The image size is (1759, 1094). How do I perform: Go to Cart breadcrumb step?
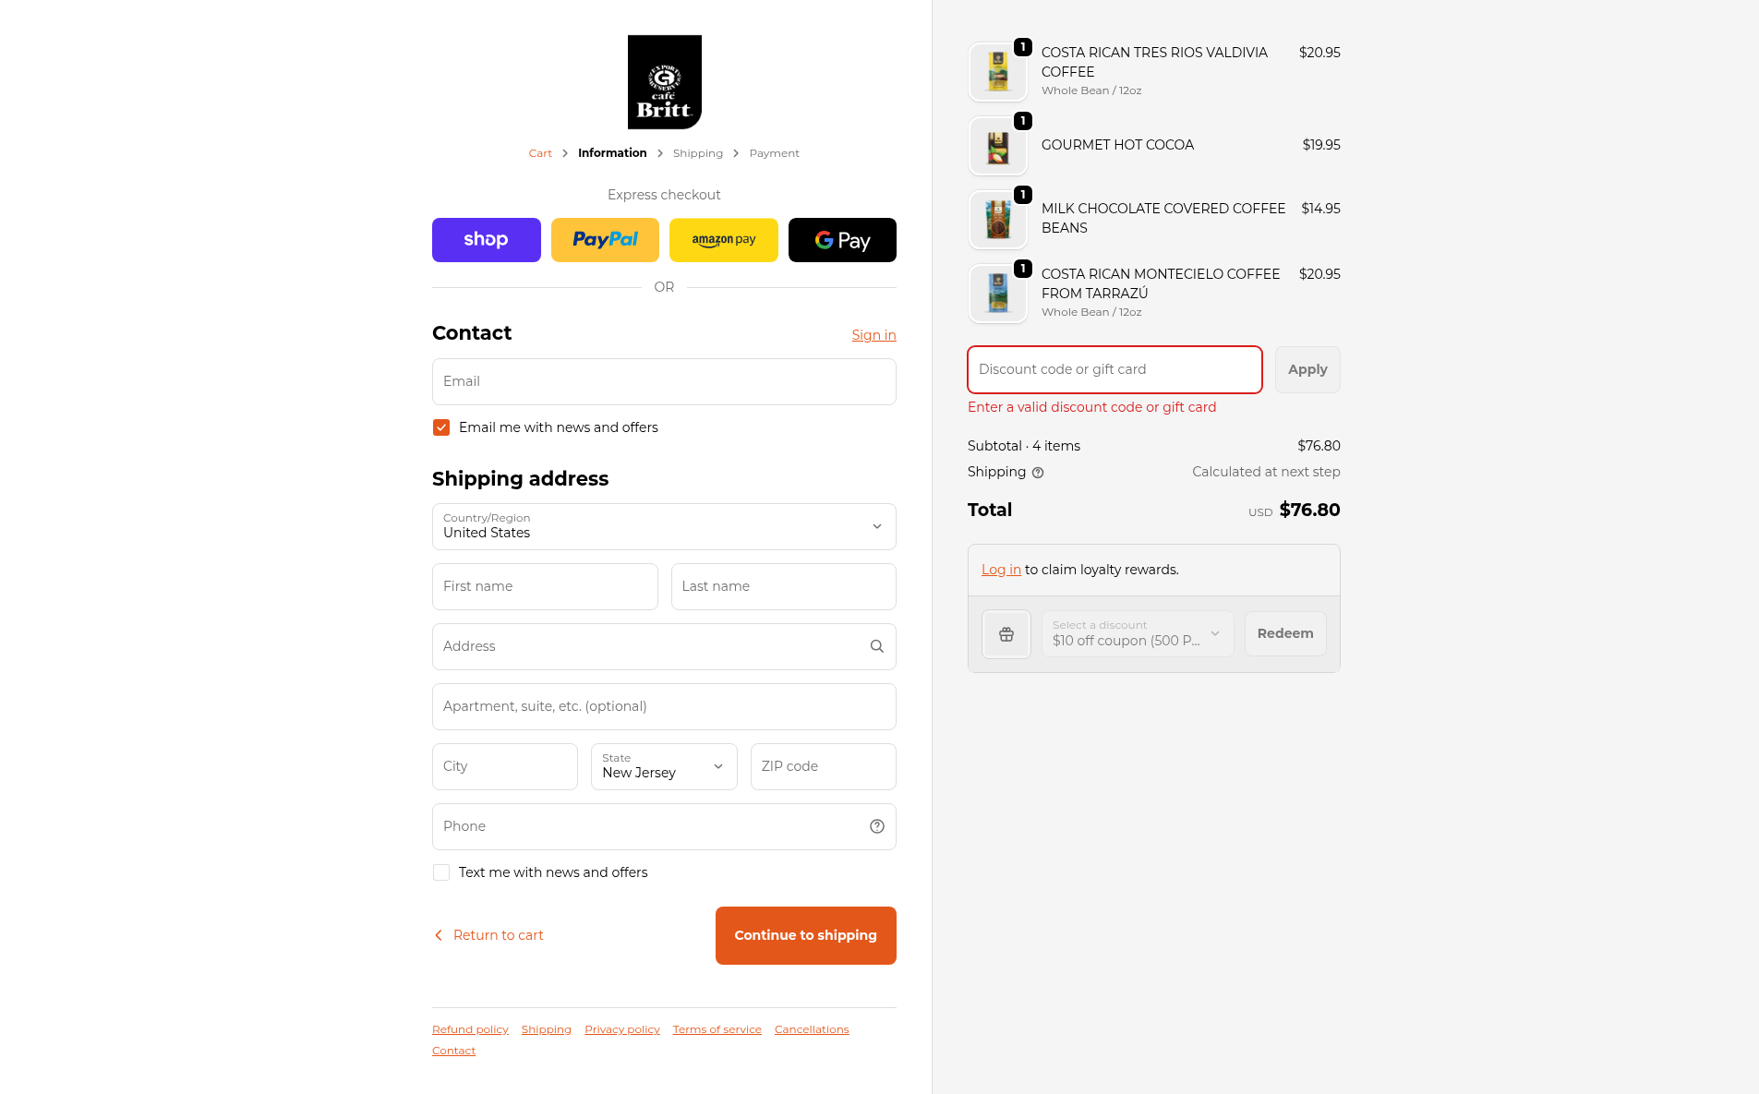[540, 153]
